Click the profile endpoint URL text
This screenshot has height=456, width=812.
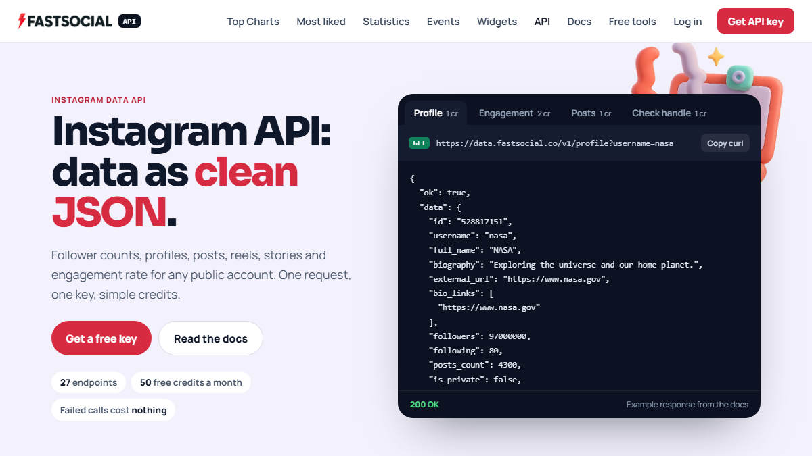coord(554,143)
